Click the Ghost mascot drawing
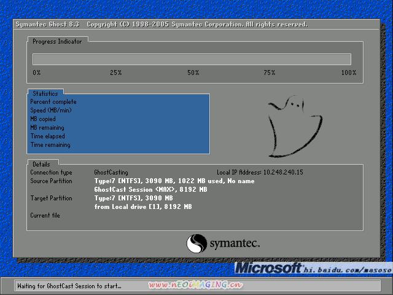Screen dimensions: 393x295 [x=295, y=127]
